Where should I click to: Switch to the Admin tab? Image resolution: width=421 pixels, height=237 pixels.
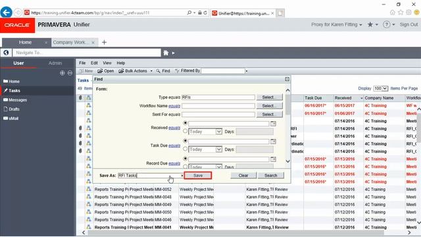pyautogui.click(x=55, y=63)
